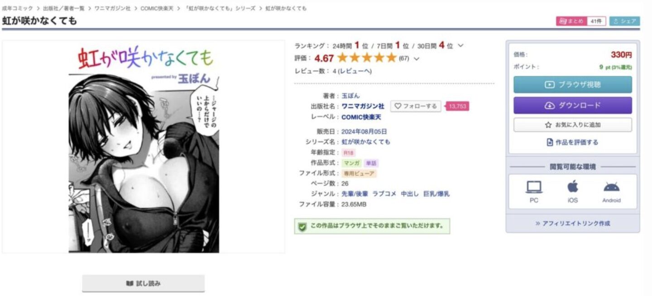Click the 玉ぼん author link
The image size is (652, 296).
pos(350,96)
